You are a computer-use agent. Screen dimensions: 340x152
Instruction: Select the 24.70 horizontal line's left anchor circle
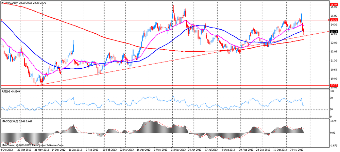[x=1, y=20]
